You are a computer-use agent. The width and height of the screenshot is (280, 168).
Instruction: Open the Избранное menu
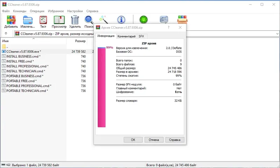(x=56, y=11)
